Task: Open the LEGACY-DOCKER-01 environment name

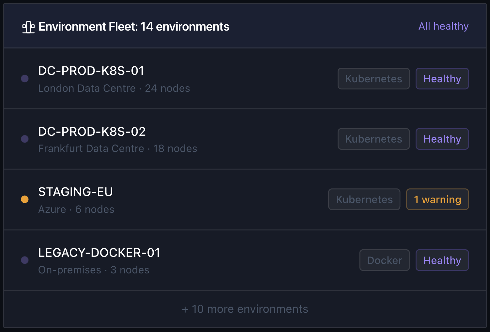Action: [99, 253]
